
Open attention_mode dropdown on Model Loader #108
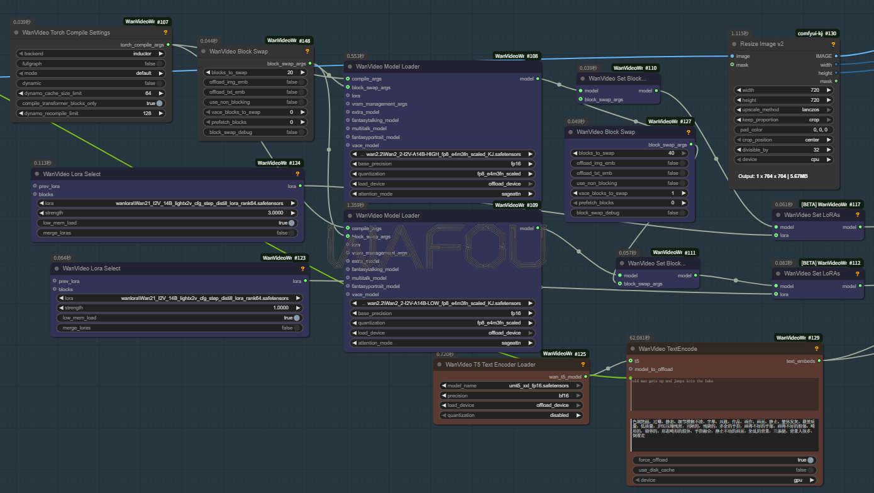[443, 194]
